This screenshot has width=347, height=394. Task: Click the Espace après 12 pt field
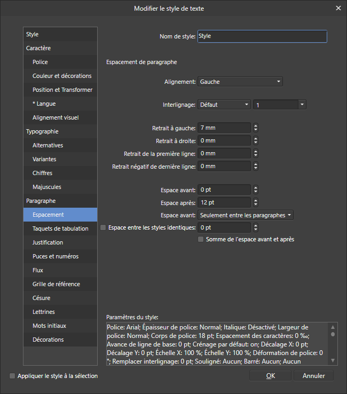pos(224,202)
